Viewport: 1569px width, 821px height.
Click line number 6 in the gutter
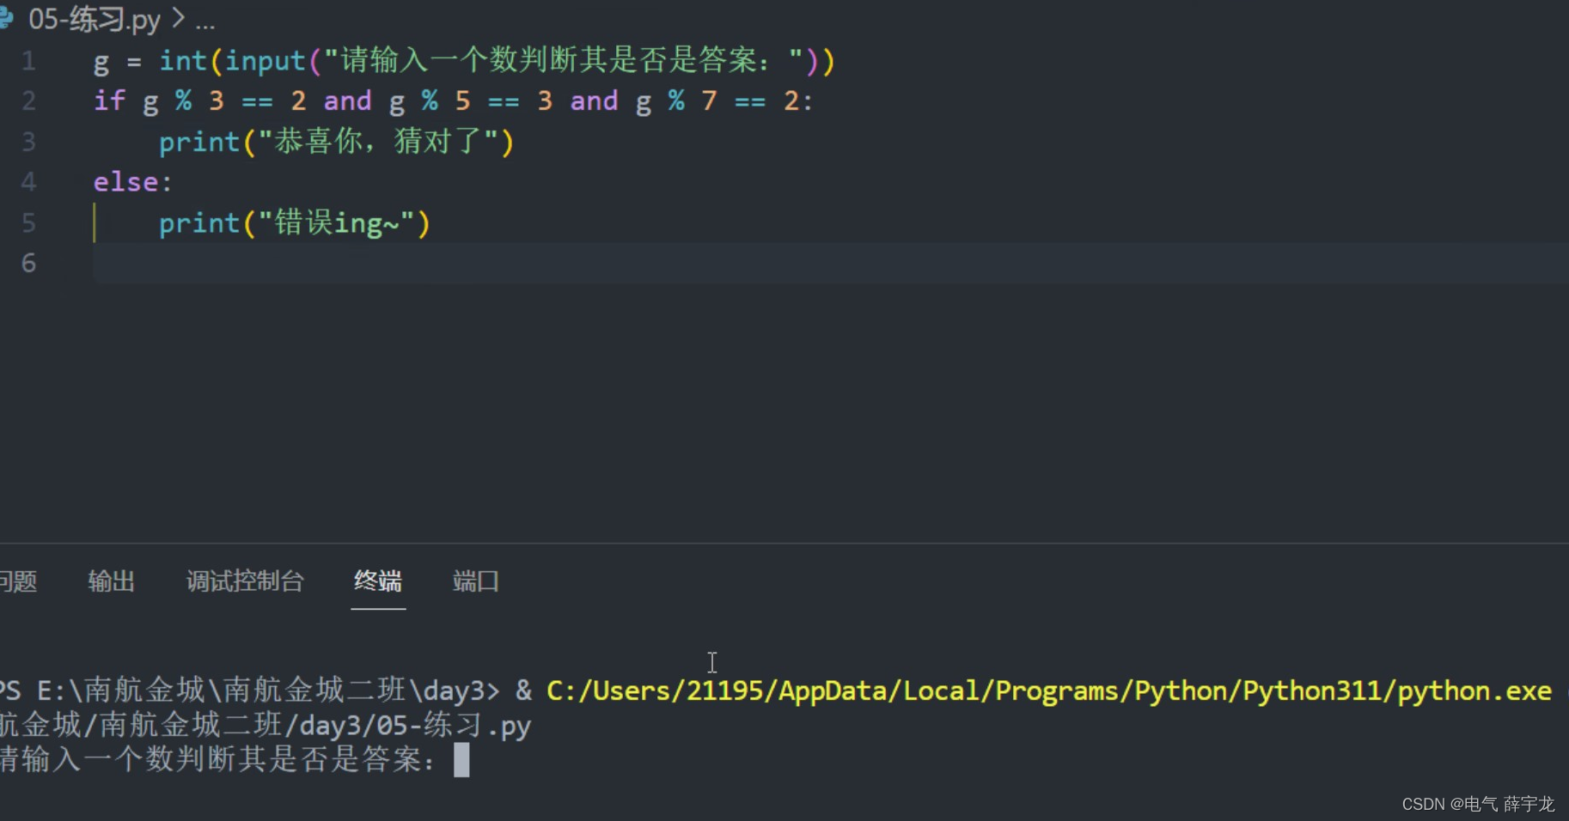click(29, 263)
